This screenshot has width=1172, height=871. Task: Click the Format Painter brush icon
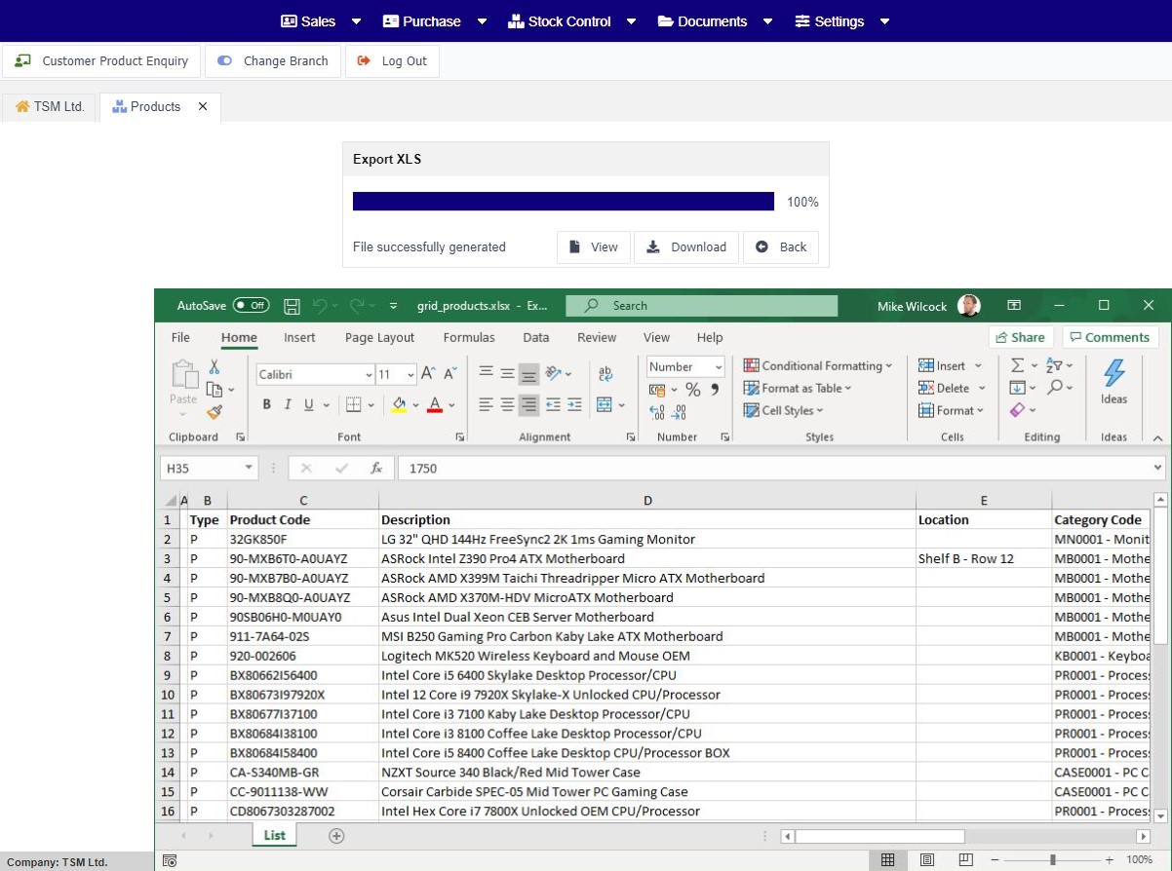pyautogui.click(x=215, y=412)
